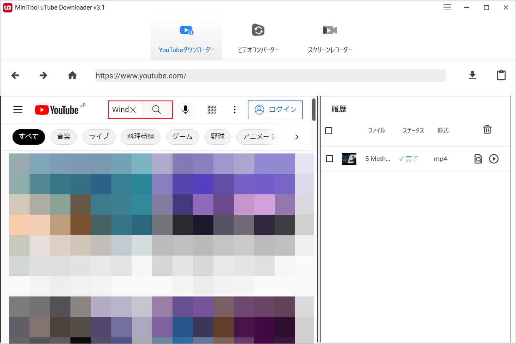Click the download icon beside the address bar

point(472,75)
